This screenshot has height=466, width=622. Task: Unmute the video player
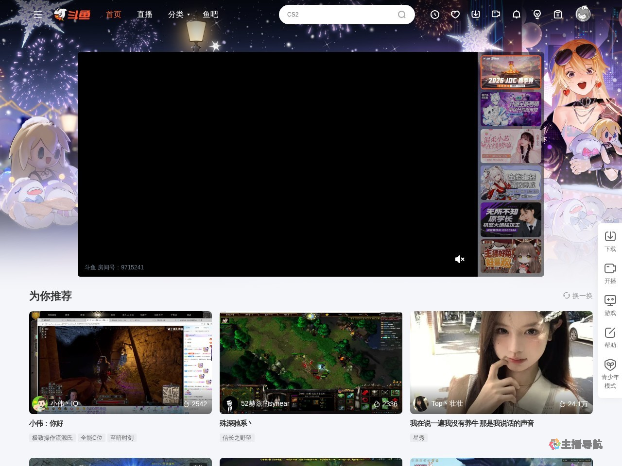[460, 259]
